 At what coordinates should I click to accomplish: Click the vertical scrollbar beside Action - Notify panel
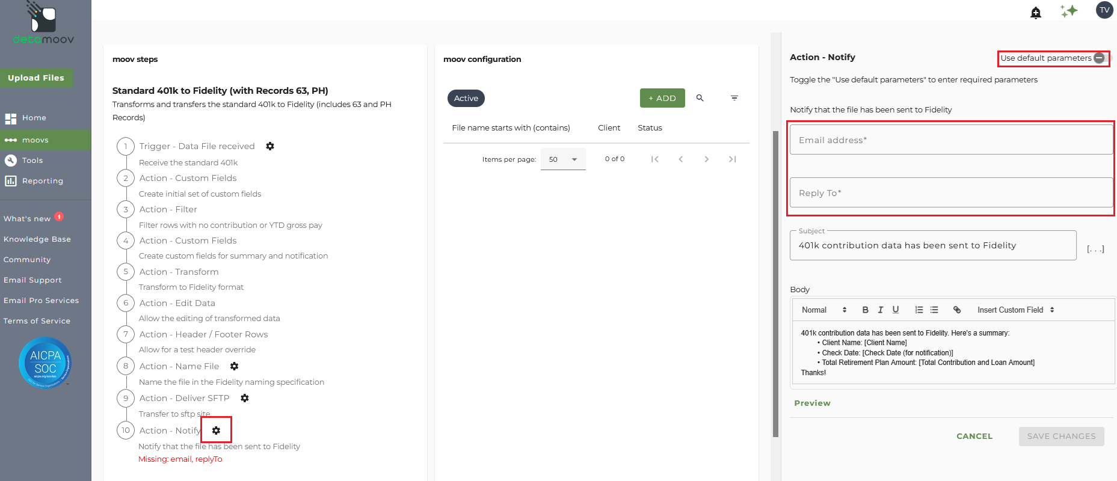click(776, 284)
